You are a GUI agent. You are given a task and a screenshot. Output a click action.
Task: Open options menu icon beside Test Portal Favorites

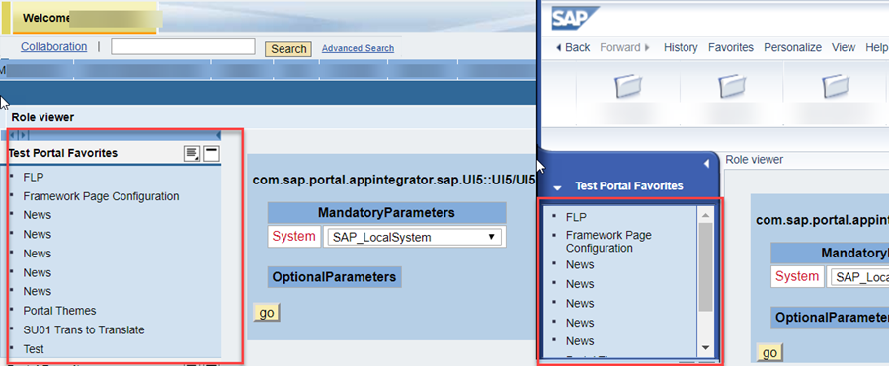193,153
